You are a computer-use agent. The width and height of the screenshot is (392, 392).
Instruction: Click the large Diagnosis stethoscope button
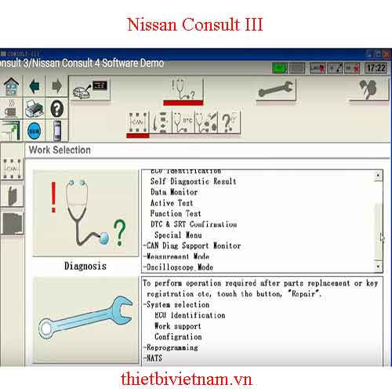coord(85,213)
